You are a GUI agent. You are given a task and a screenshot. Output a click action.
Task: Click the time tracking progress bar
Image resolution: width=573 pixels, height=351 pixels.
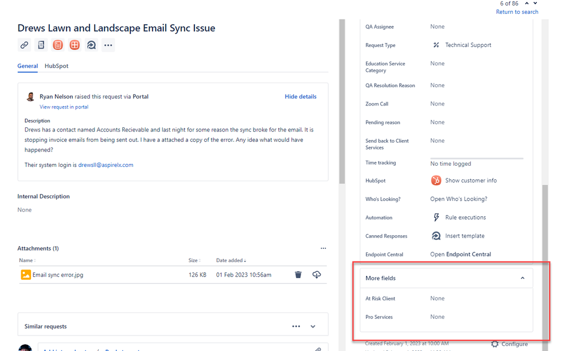tap(476, 157)
